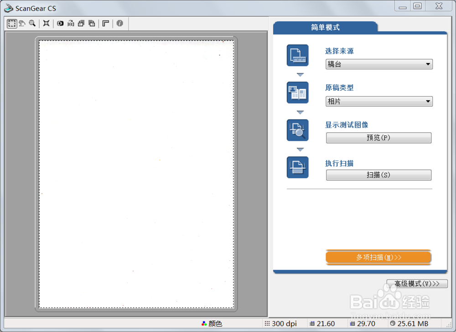Click the ruler toolbar icon
The width and height of the screenshot is (456, 332).
(106, 24)
